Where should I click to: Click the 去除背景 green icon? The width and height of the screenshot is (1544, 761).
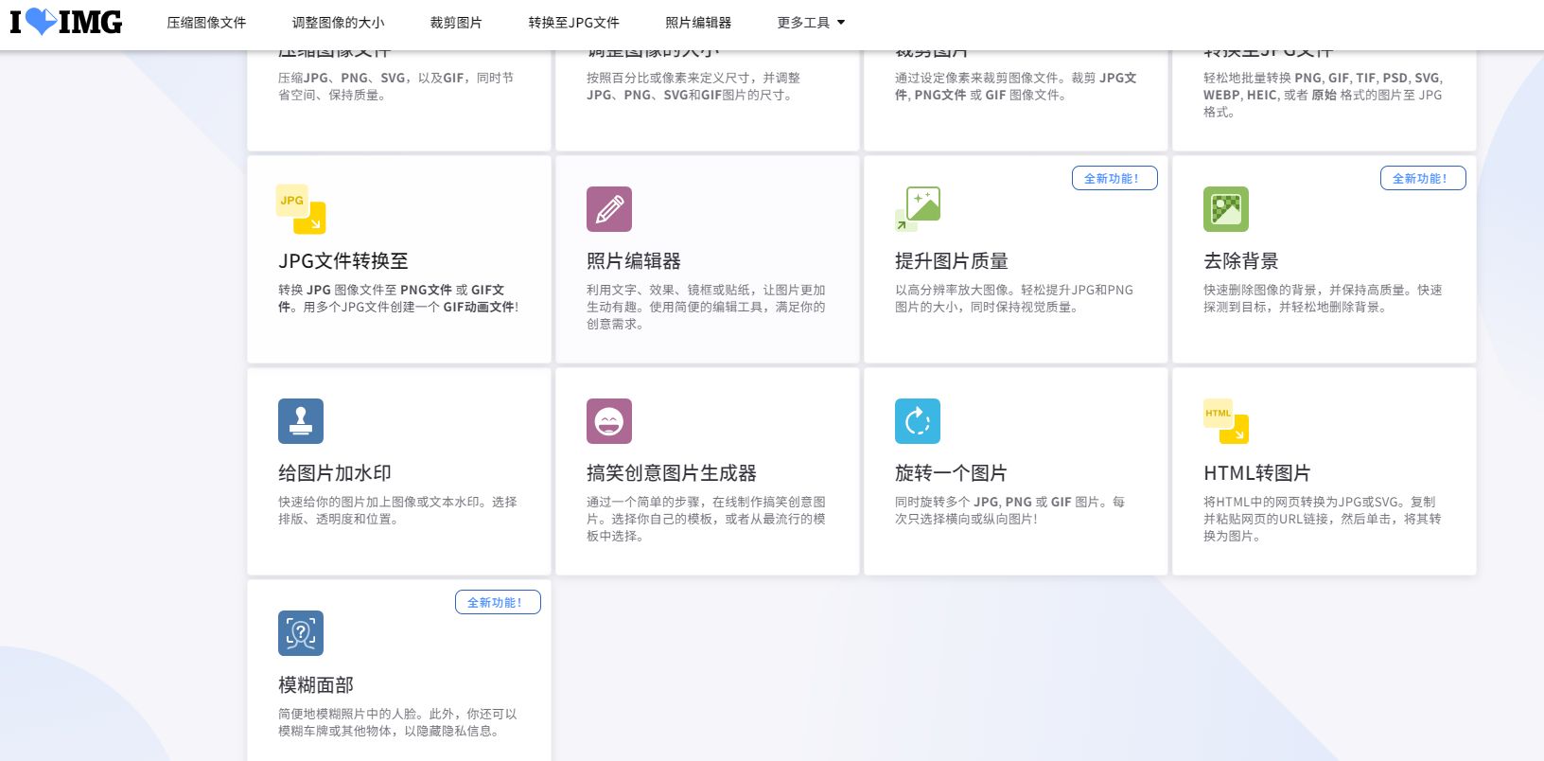point(1226,209)
